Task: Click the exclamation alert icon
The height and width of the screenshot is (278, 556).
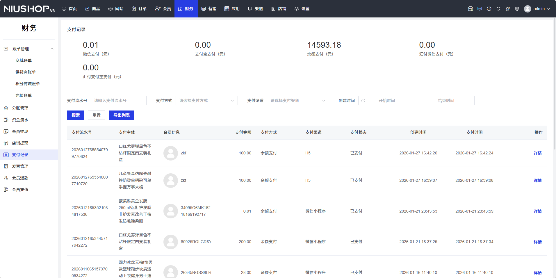Action: 489,9
